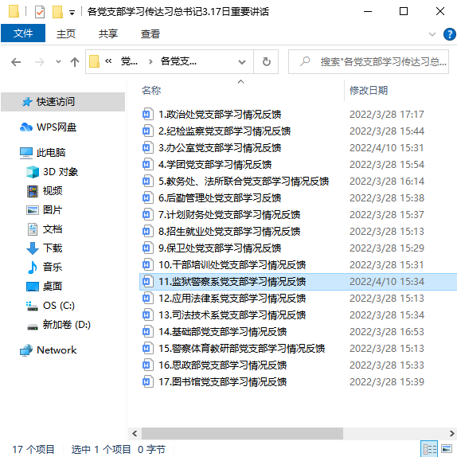The width and height of the screenshot is (457, 457).
Task: Switch to large icons view in status bar
Action: [447, 449]
